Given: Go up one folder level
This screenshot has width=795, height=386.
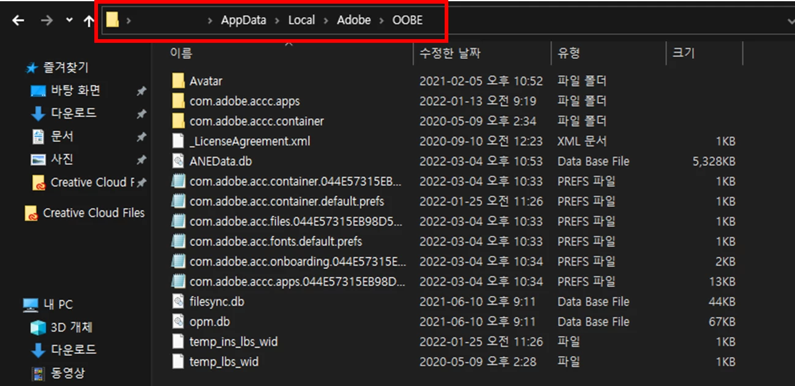Looking at the screenshot, I should click(x=89, y=20).
